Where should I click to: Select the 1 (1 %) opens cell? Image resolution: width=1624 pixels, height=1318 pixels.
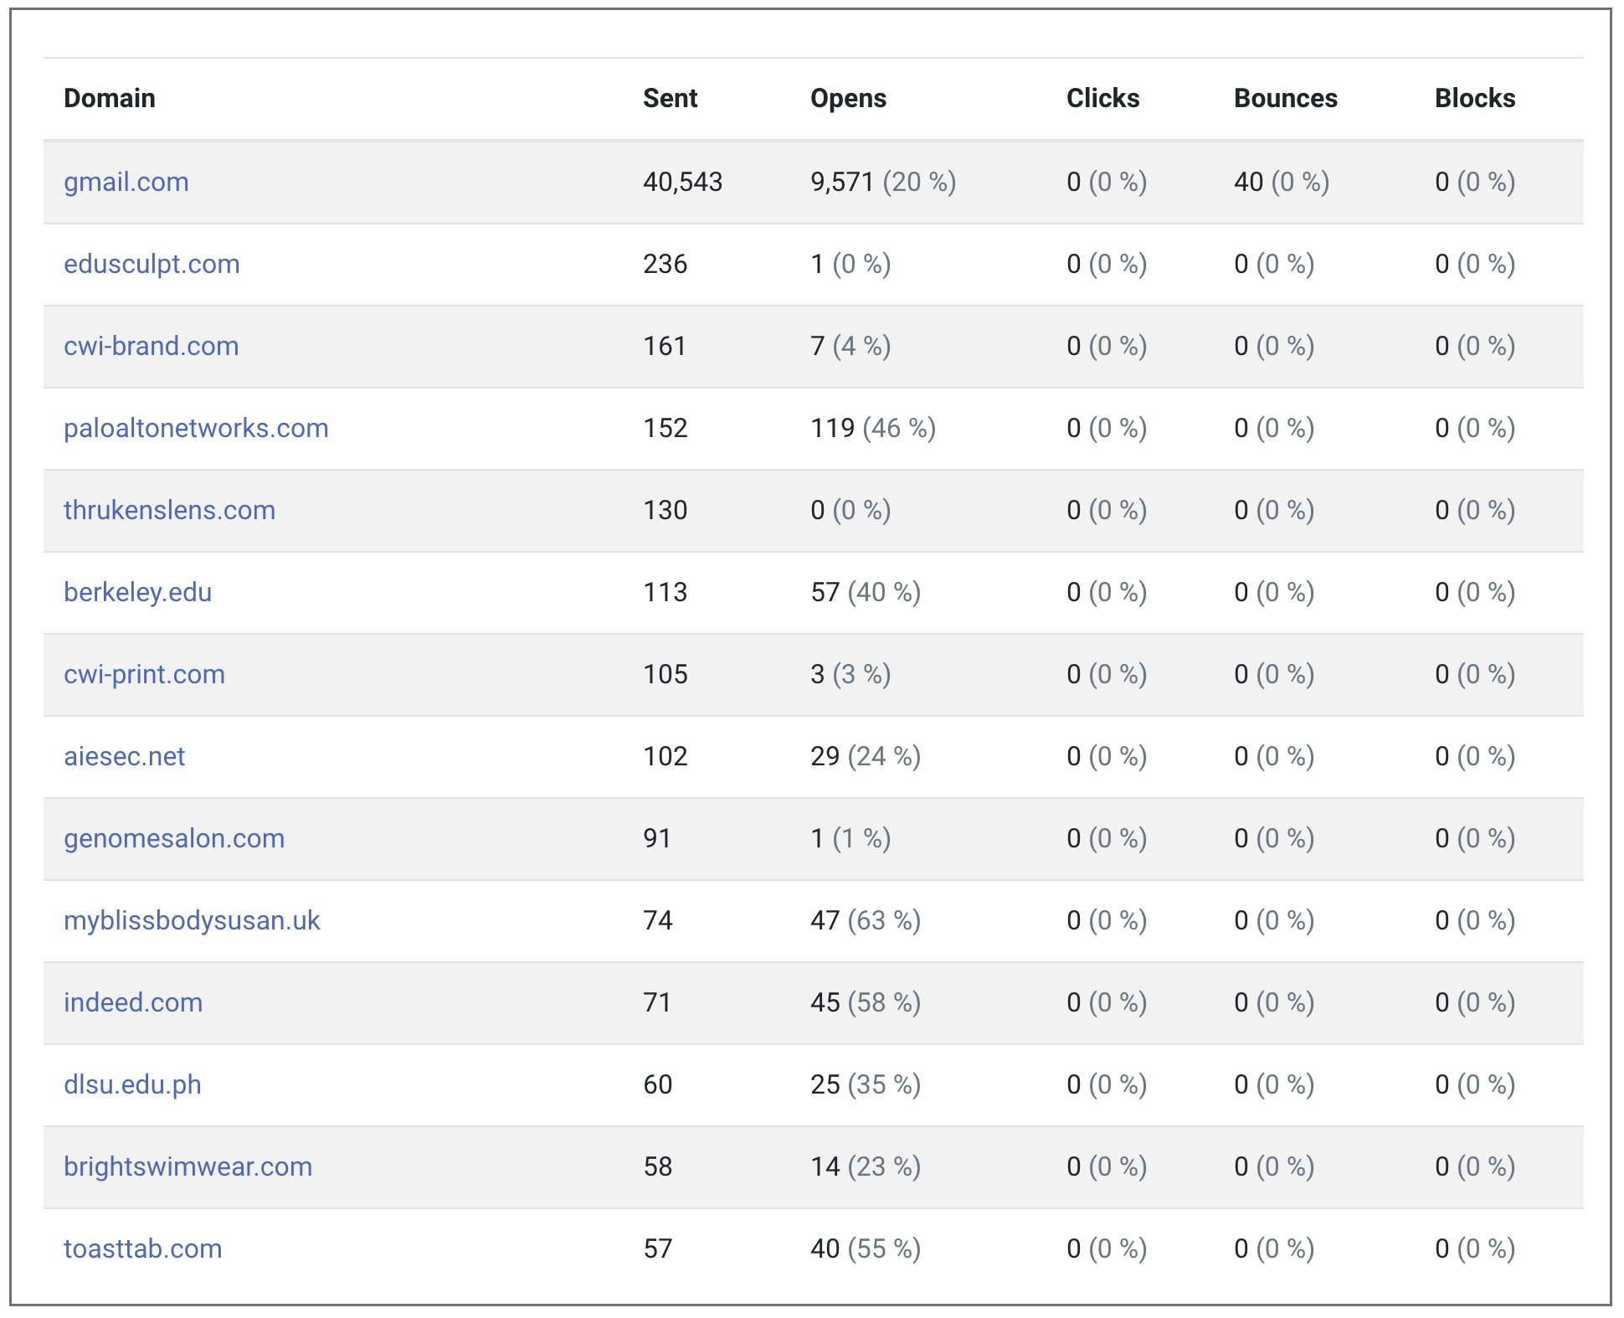(851, 838)
